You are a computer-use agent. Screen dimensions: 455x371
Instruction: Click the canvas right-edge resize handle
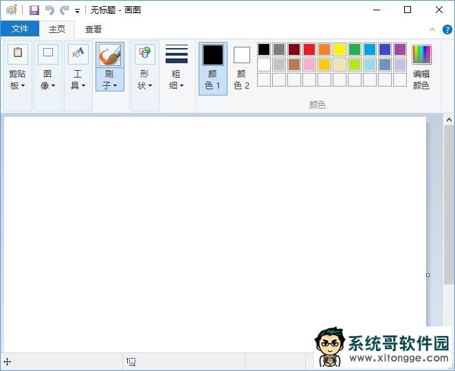pyautogui.click(x=428, y=275)
